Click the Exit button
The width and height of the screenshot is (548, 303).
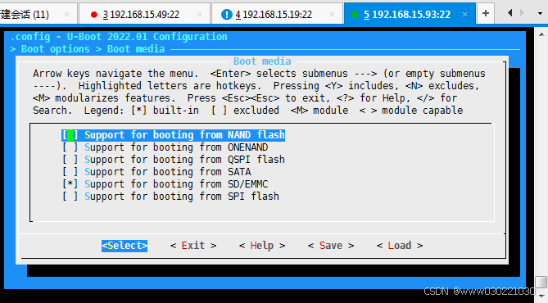coord(193,246)
